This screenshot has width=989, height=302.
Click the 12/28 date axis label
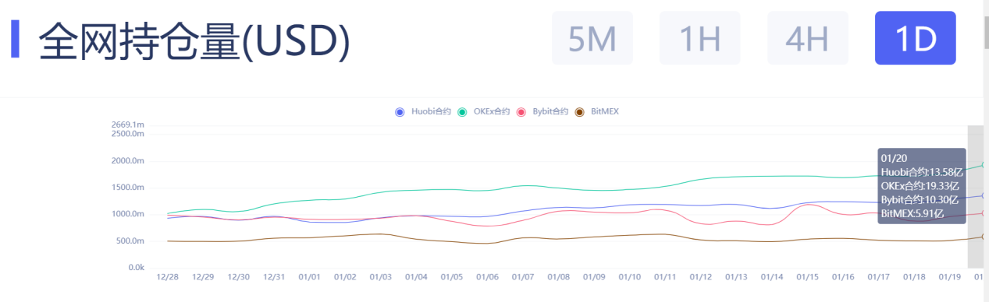pyautogui.click(x=168, y=277)
